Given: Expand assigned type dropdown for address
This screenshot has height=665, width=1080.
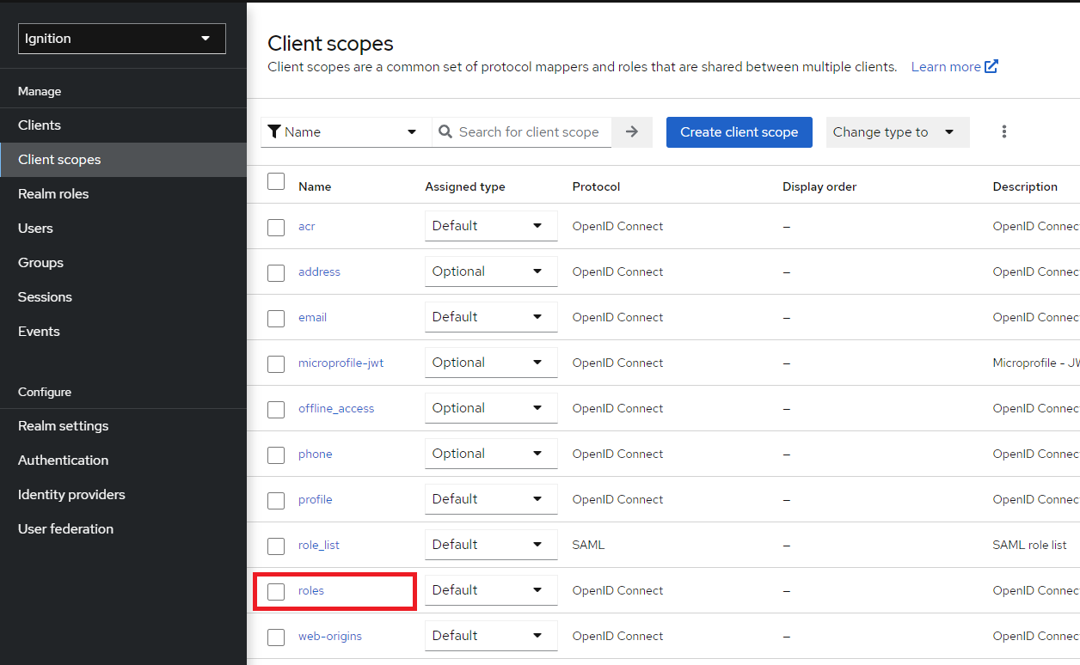Looking at the screenshot, I should coord(491,271).
